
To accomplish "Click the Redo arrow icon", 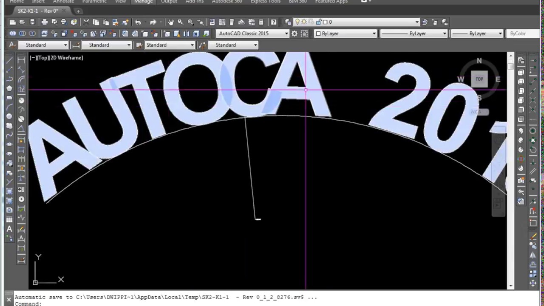I will point(153,22).
